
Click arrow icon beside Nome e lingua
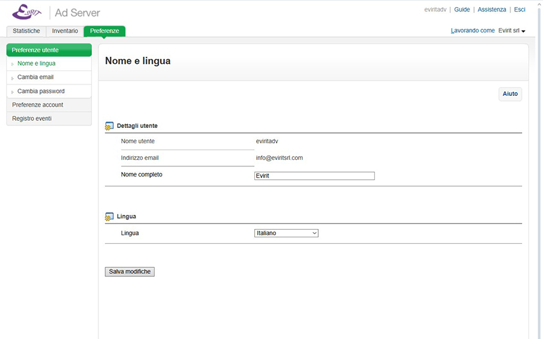tap(12, 65)
